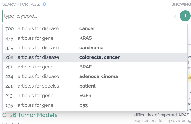Image resolution: width=191 pixels, height=124 pixels.
Task: Click the 282 articles count entry
Action: pyautogui.click(x=9, y=57)
